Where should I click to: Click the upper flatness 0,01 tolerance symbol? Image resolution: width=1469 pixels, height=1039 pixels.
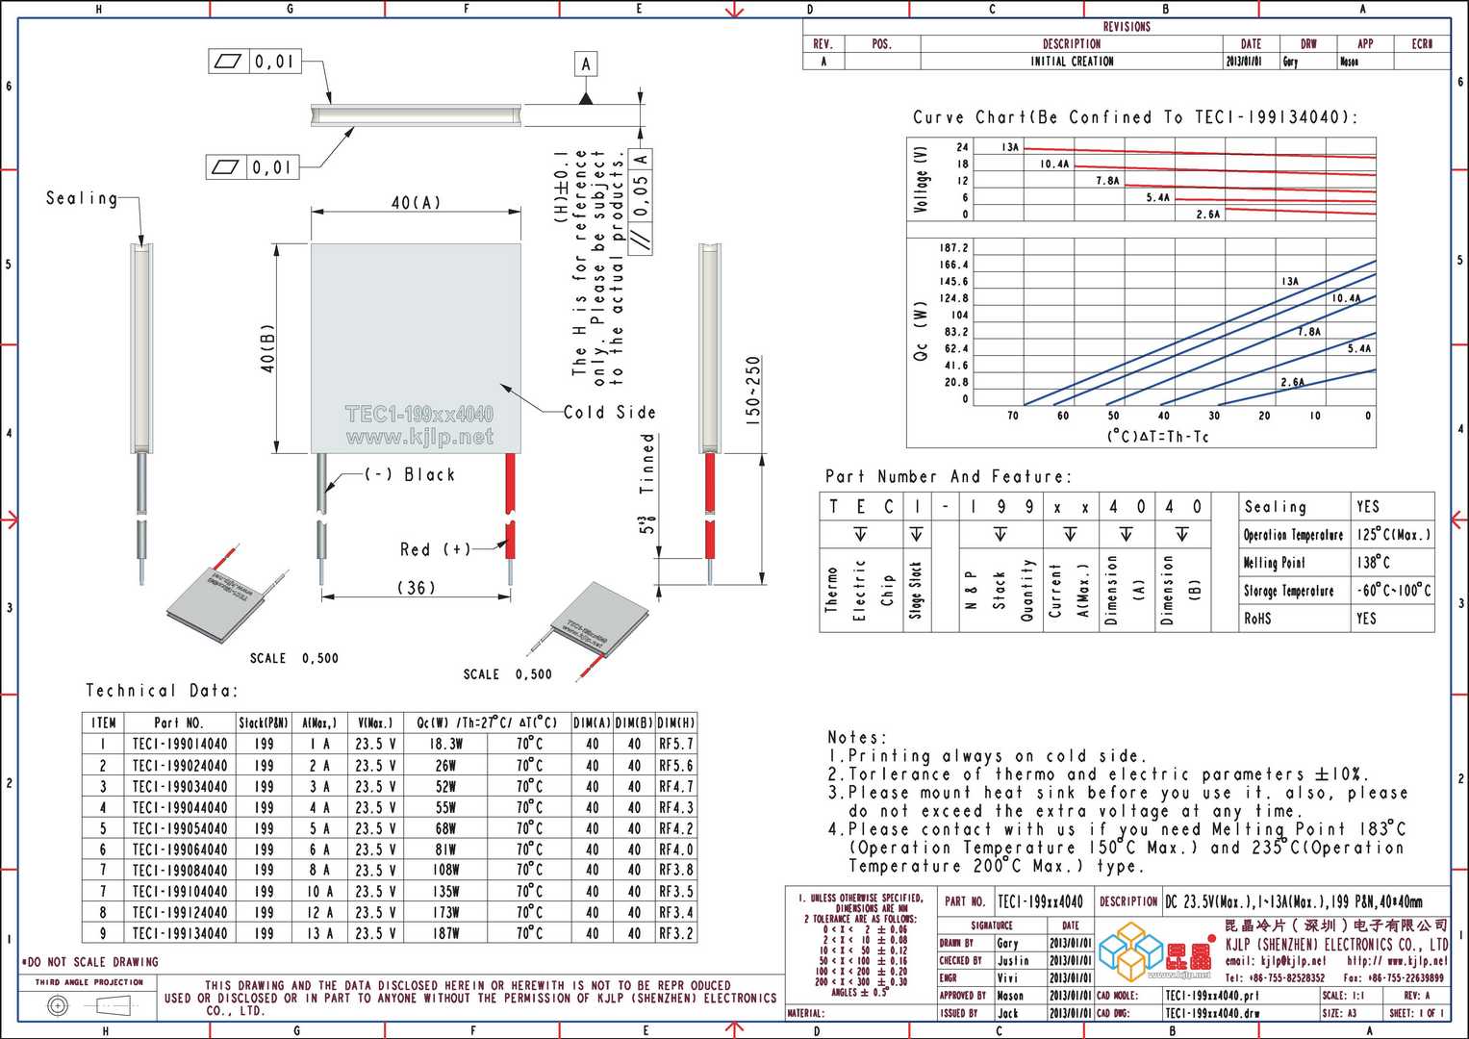click(x=254, y=62)
